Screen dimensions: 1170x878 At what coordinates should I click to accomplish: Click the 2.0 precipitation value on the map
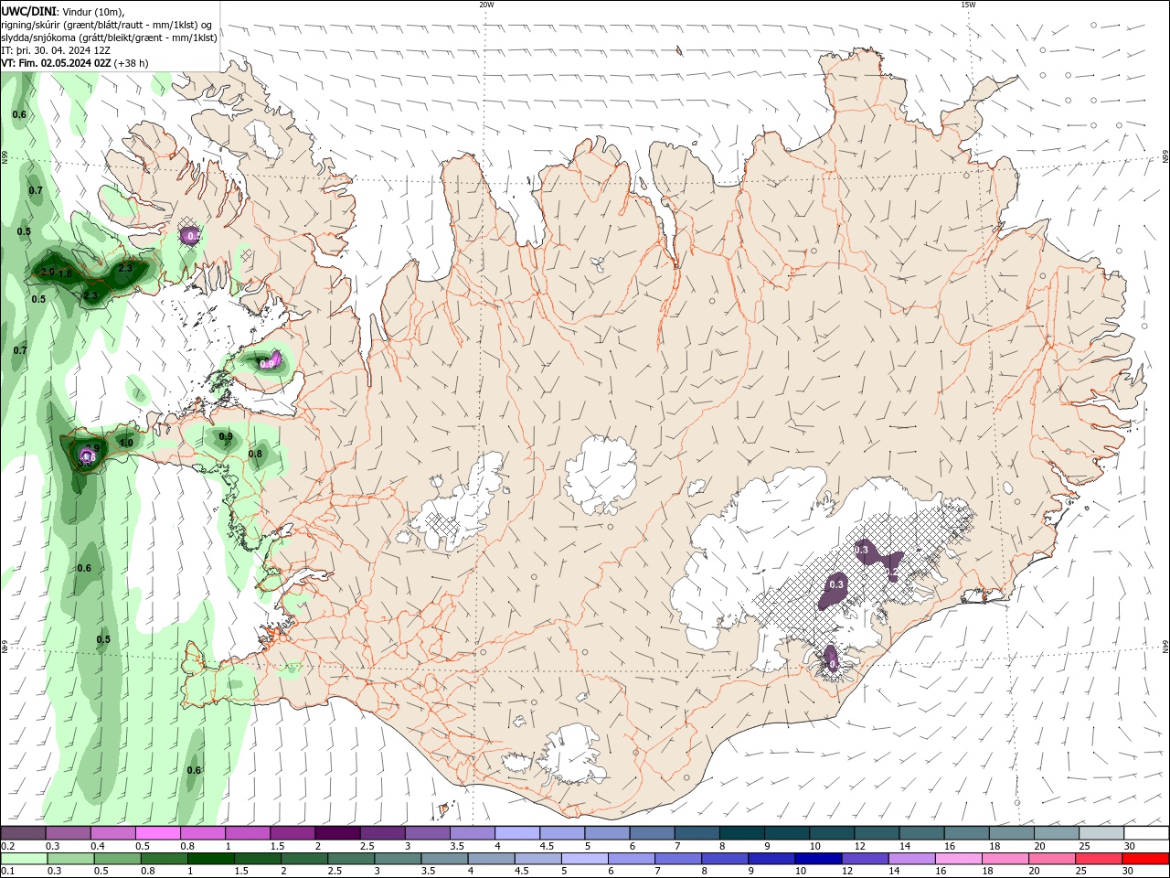pos(48,272)
